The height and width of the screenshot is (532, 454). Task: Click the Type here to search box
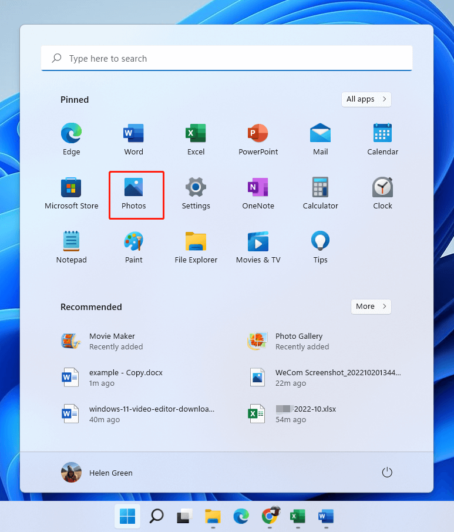[x=227, y=58]
